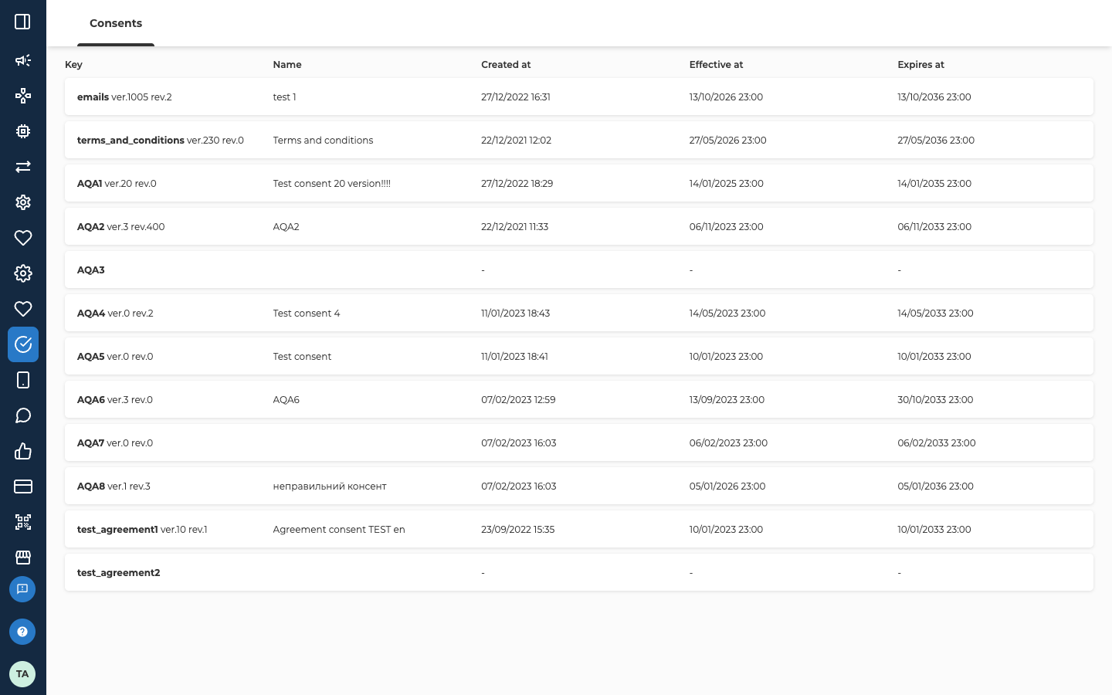Click the blue feedback message bubble icon

tap(22, 589)
